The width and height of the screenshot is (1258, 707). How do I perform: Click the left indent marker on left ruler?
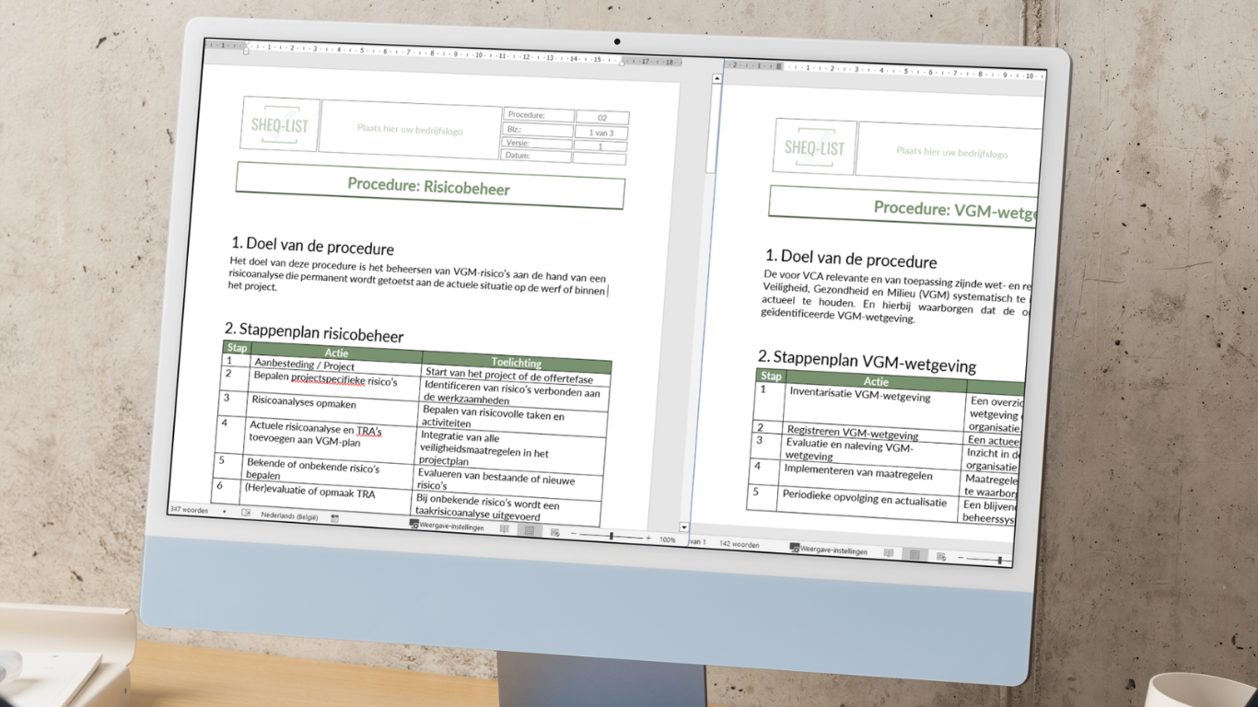point(246,49)
